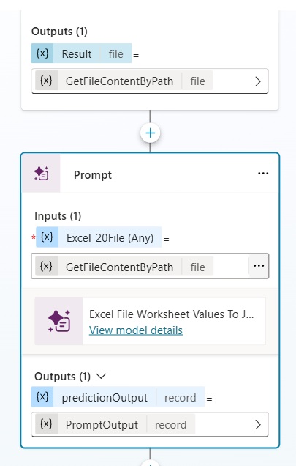Click the PromptOutput record variable field

pyautogui.click(x=150, y=424)
